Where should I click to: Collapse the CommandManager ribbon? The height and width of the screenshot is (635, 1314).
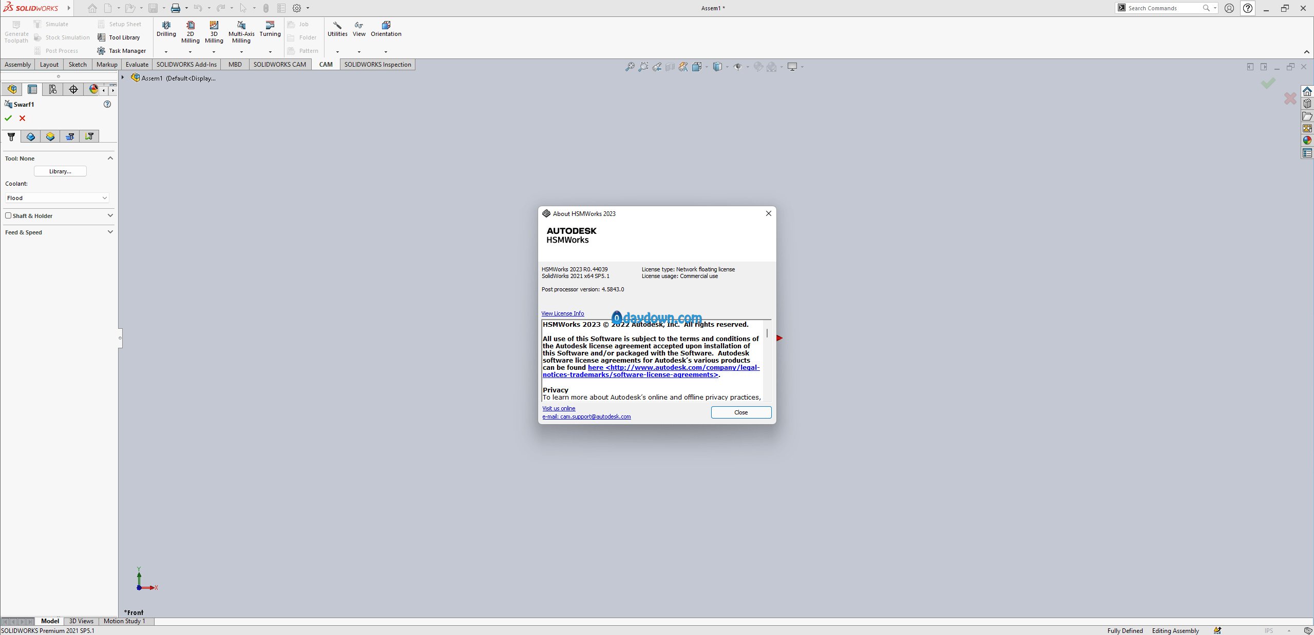point(1307,52)
